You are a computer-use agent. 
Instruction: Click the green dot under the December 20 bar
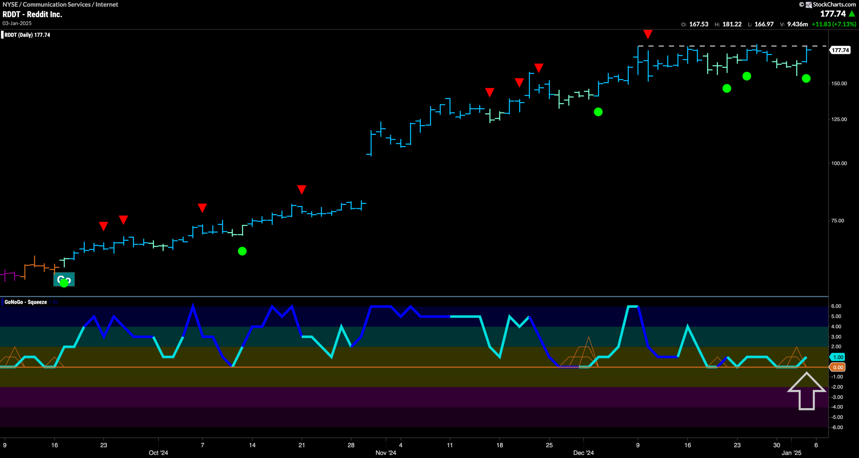(727, 89)
